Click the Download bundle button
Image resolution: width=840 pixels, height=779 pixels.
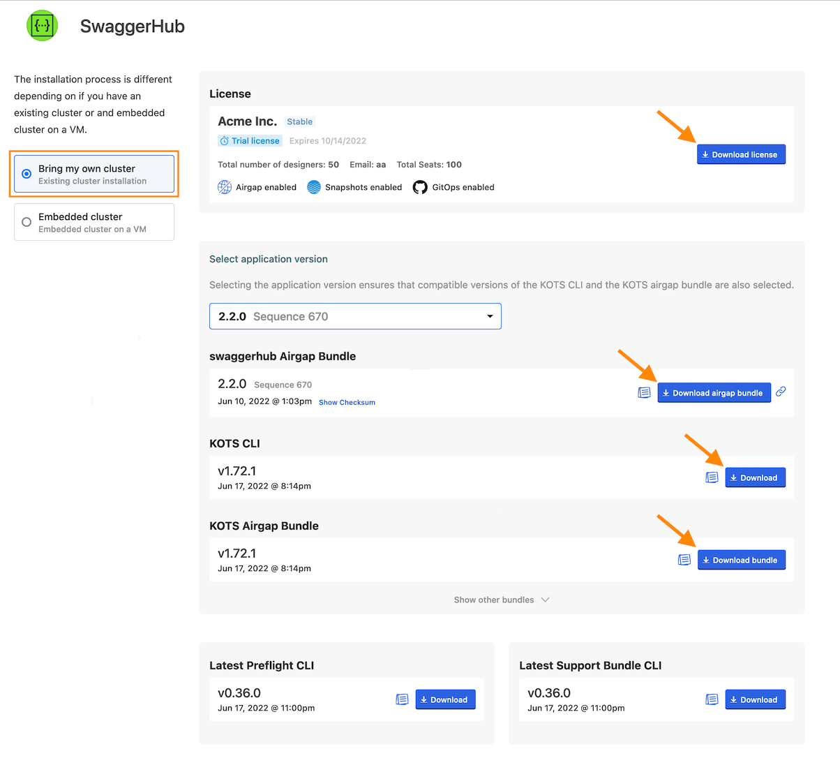click(x=741, y=560)
